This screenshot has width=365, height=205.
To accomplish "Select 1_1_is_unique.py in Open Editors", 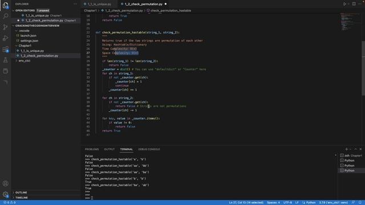I will [37, 15].
